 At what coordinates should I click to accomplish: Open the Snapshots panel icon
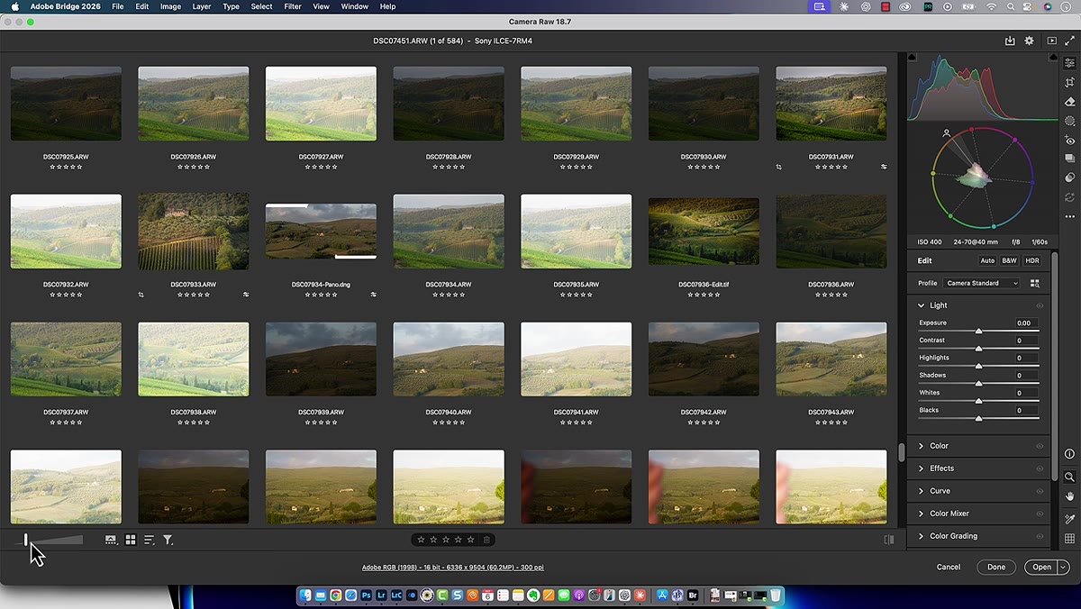pos(1070,159)
